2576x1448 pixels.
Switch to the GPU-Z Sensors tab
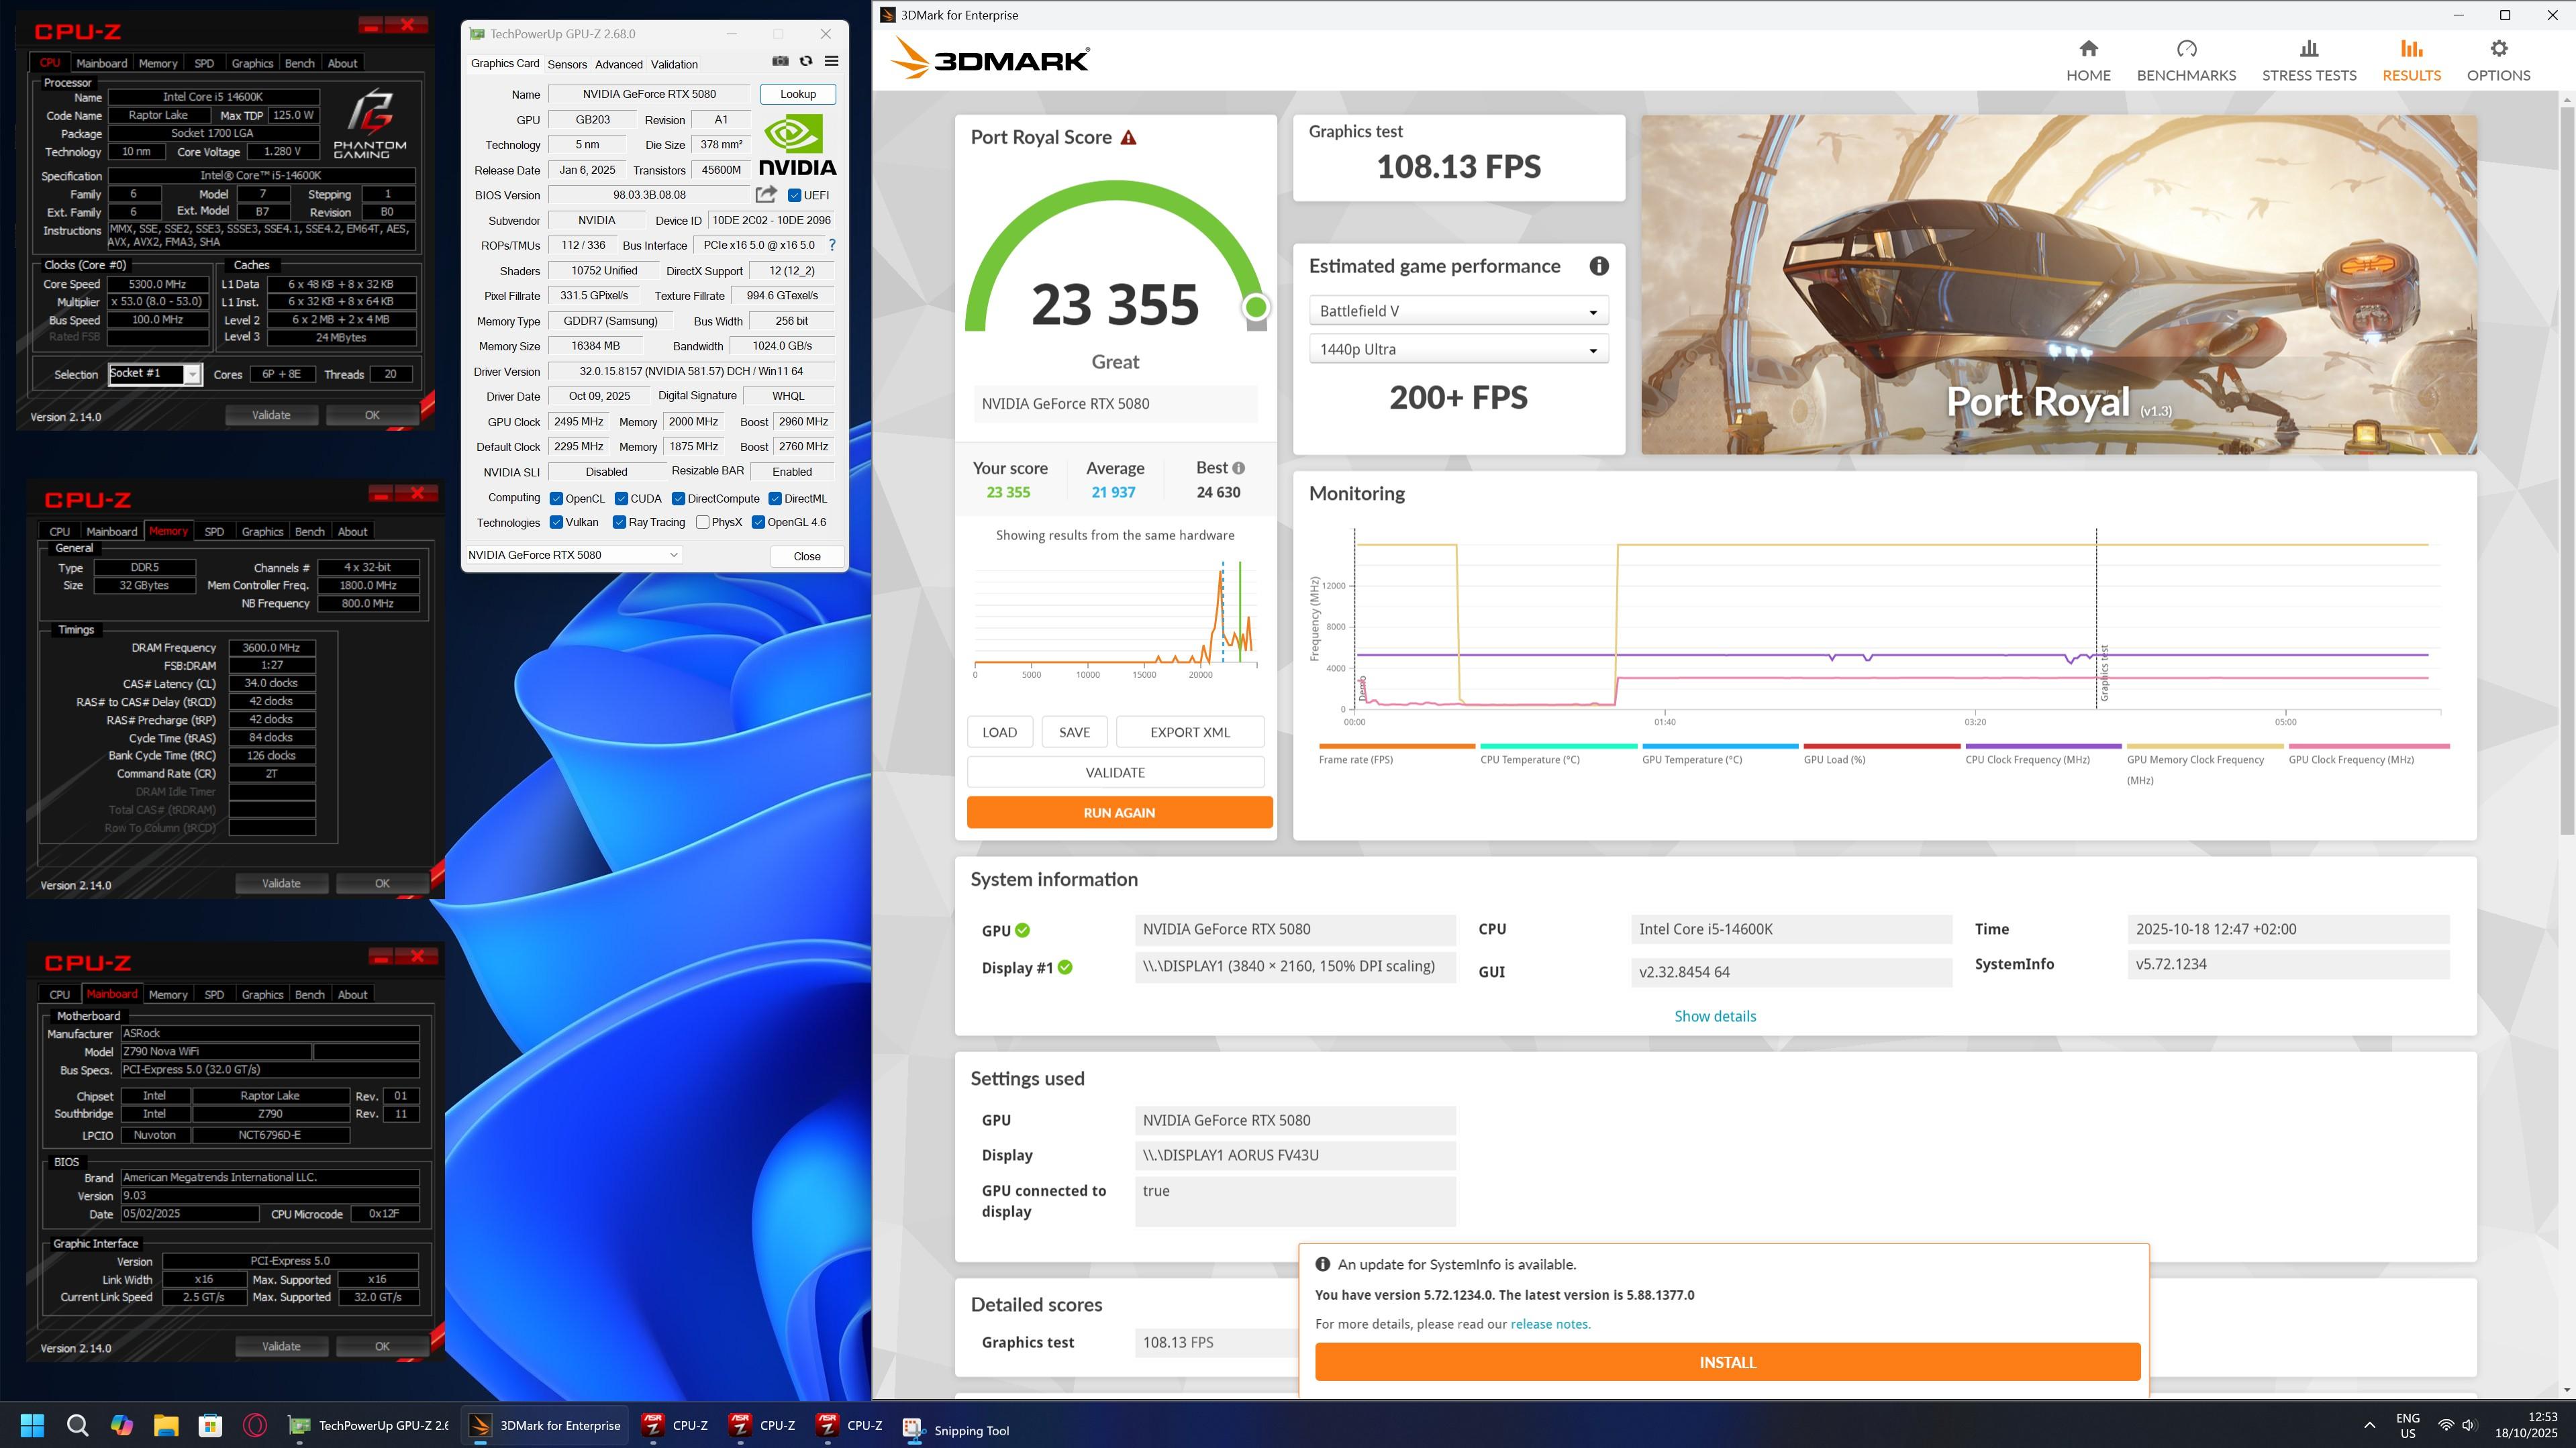[567, 64]
